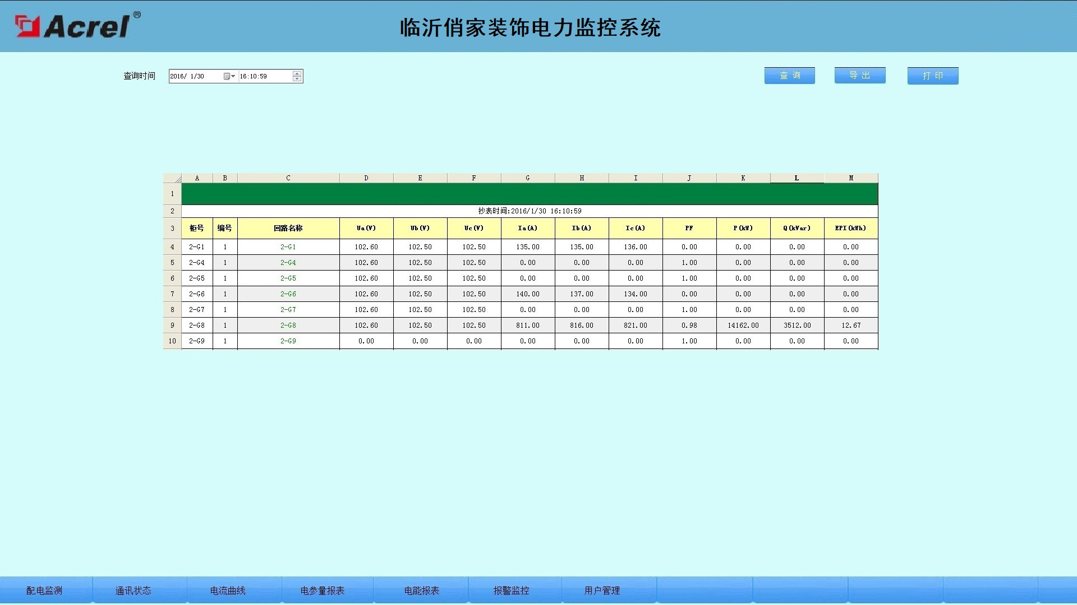Select column A header
Image resolution: width=1077 pixels, height=605 pixels.
[197, 178]
